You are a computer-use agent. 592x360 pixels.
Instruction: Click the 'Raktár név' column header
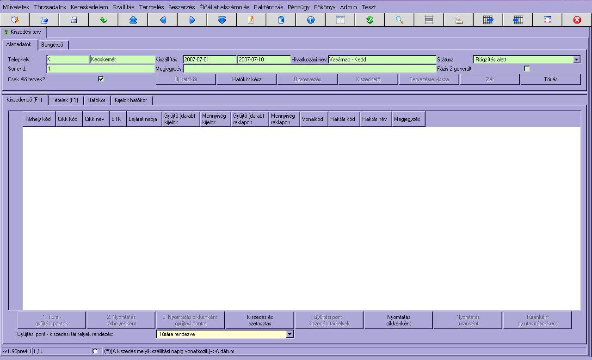coord(376,119)
